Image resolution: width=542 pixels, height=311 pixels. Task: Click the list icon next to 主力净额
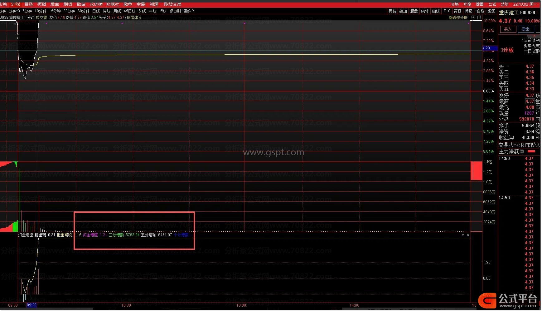[x=522, y=151]
